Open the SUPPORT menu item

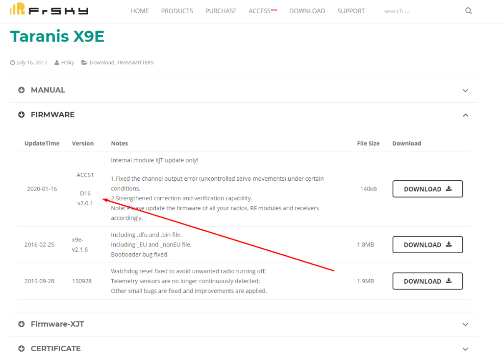[x=351, y=11]
